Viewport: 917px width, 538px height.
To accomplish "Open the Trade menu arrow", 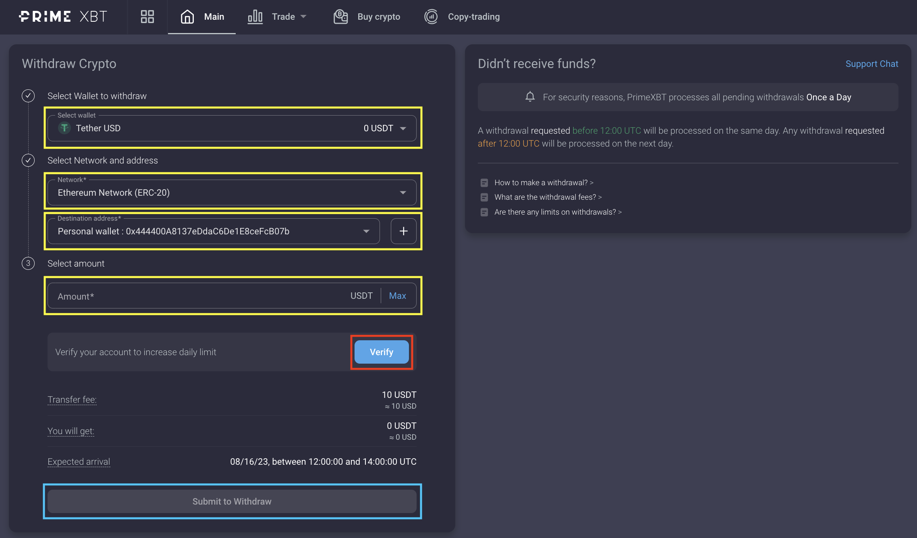I will click(x=303, y=17).
